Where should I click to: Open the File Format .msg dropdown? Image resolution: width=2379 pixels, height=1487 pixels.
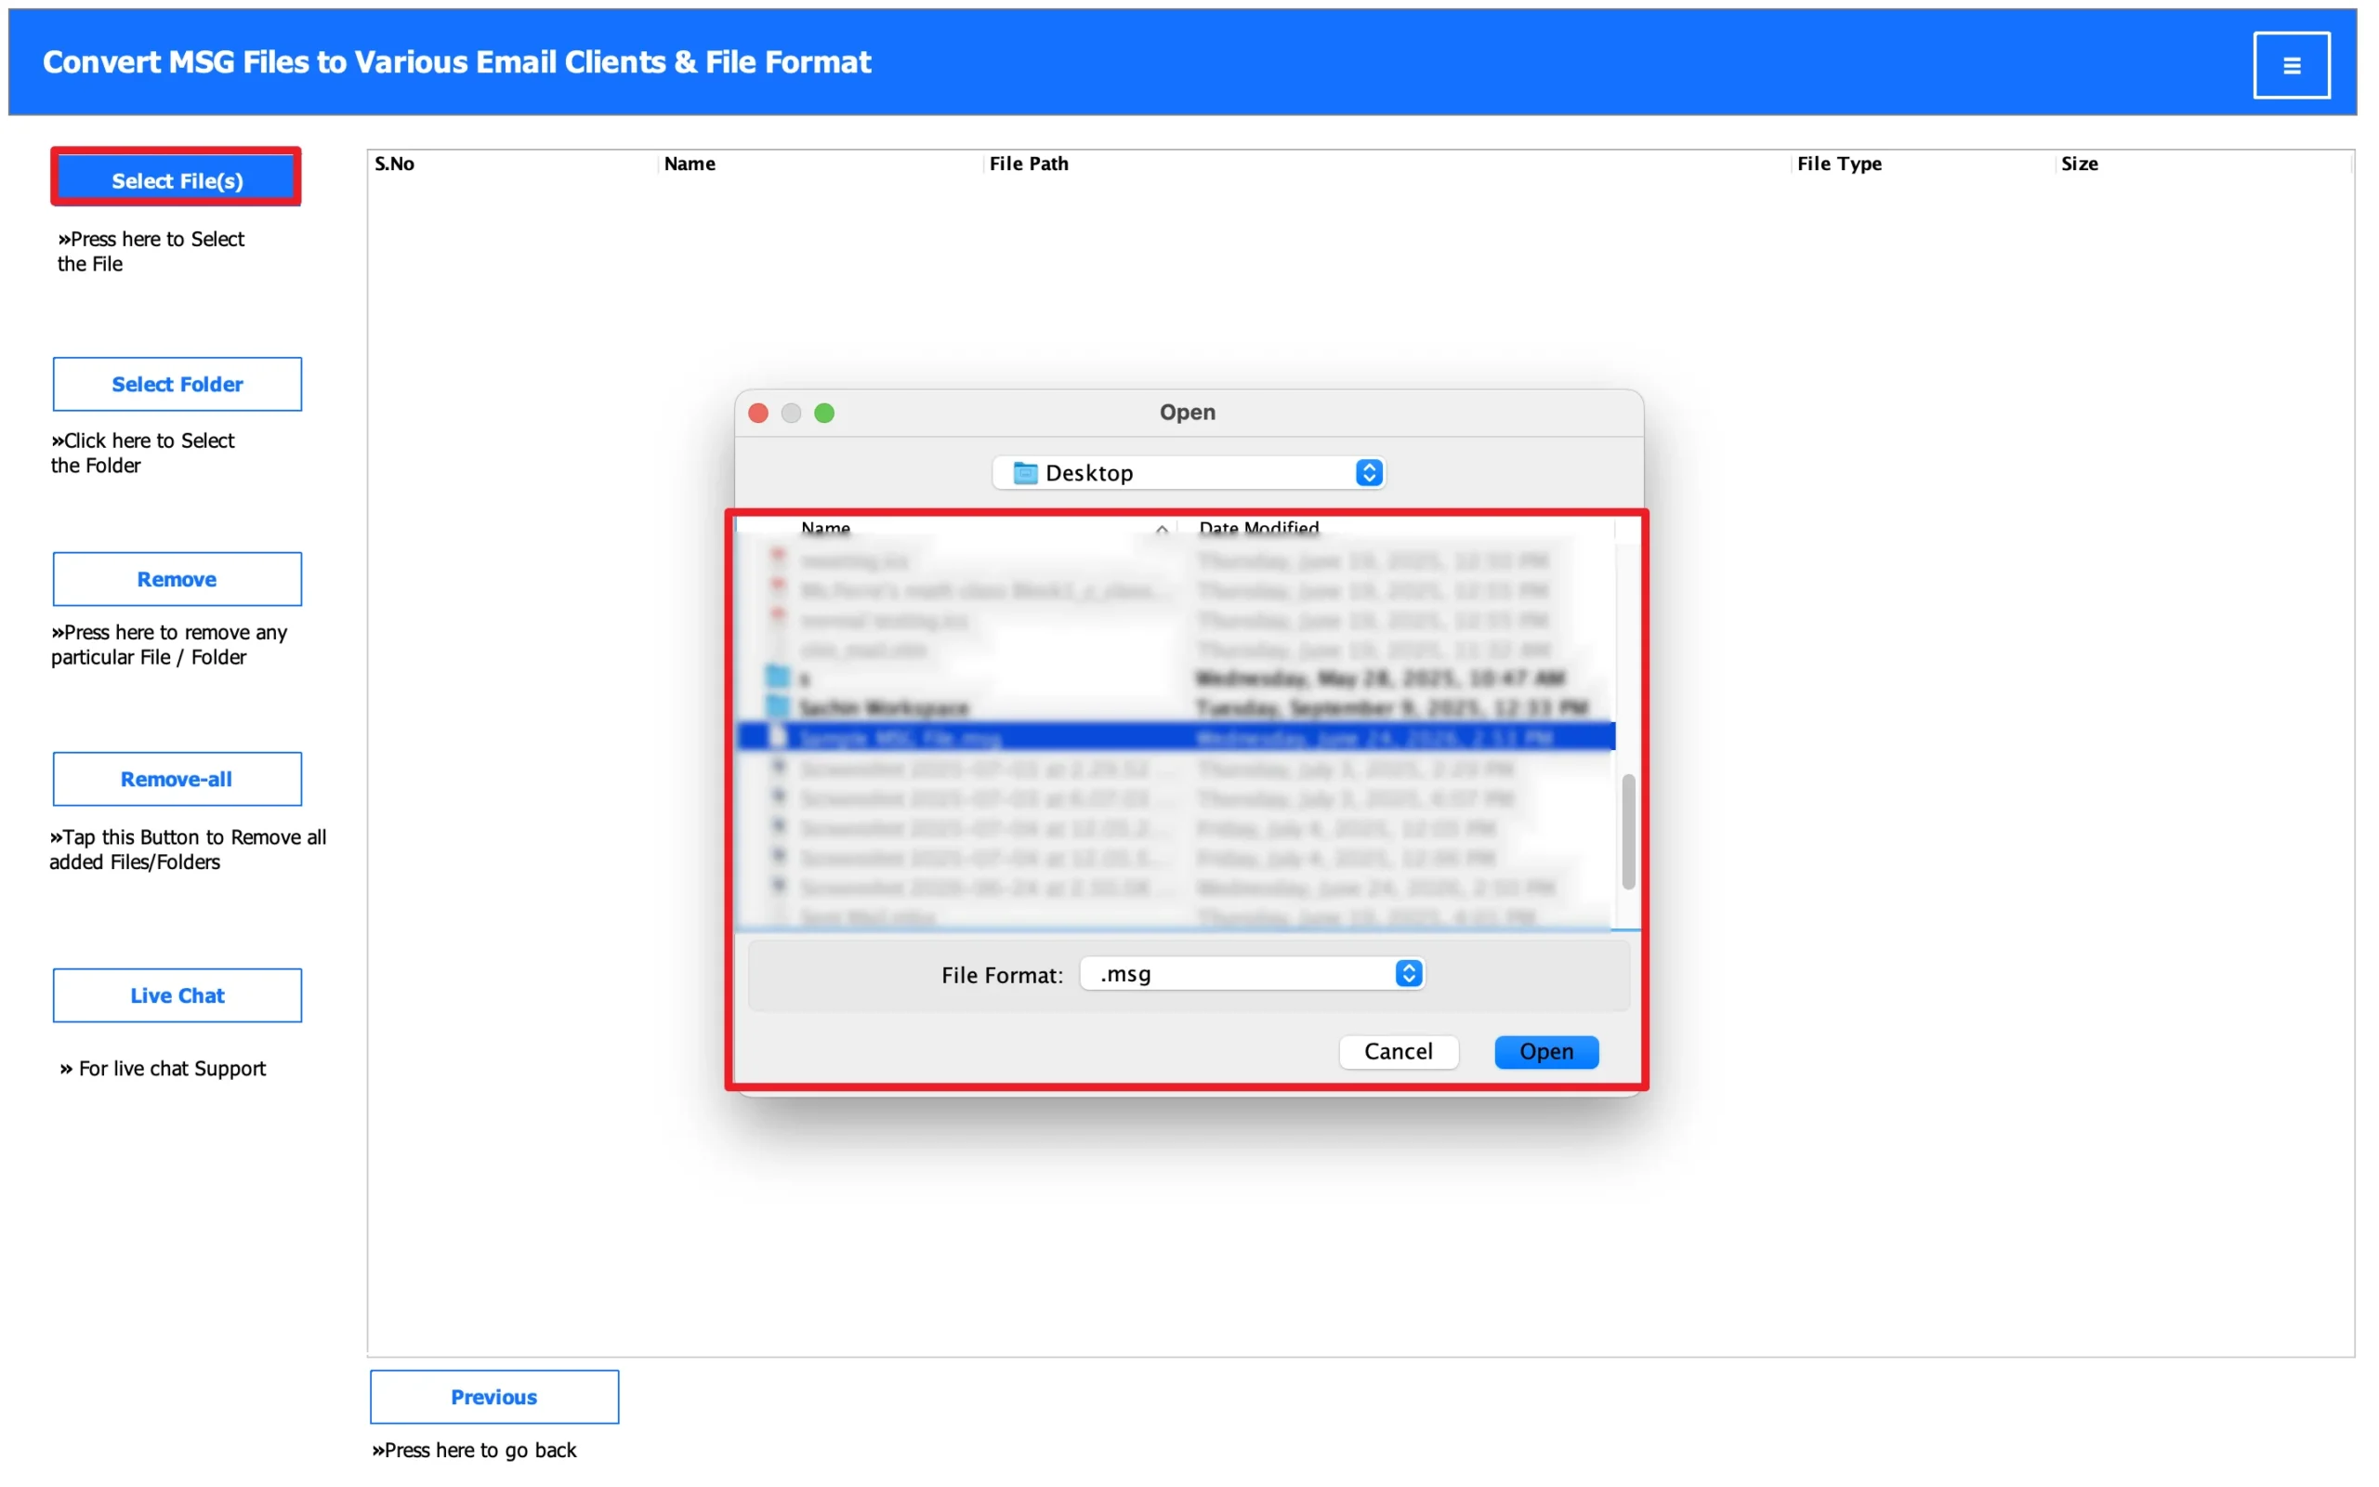click(x=1252, y=973)
